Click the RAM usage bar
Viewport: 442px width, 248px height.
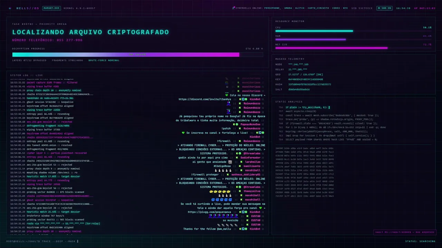tap(353, 39)
